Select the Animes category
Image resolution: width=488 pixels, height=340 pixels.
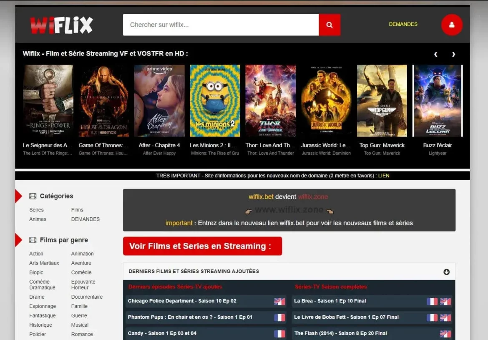coord(38,219)
